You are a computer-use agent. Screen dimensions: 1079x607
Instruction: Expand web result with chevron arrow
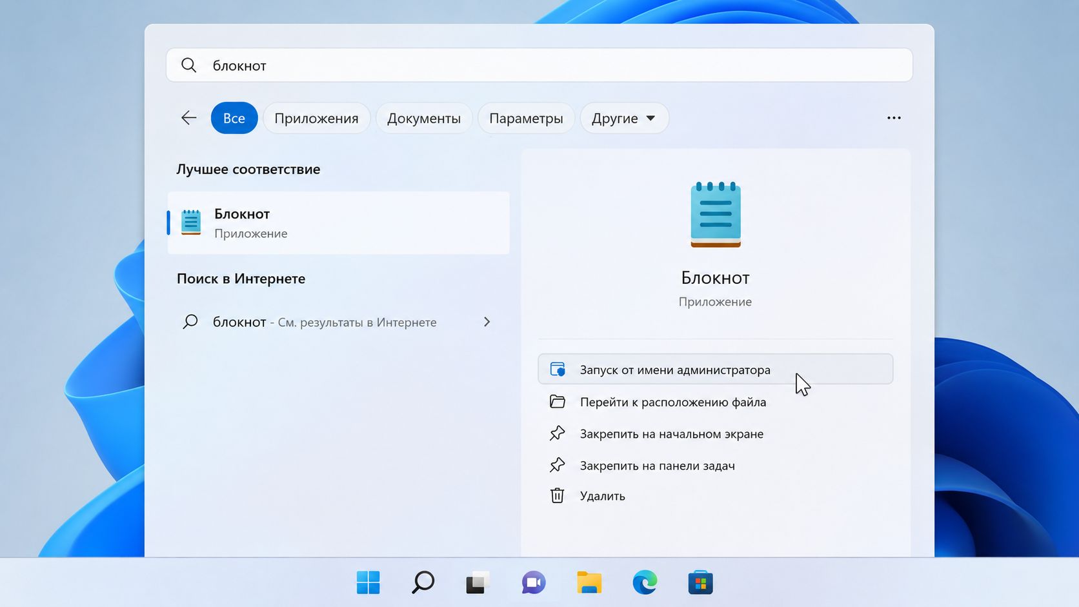[487, 322]
